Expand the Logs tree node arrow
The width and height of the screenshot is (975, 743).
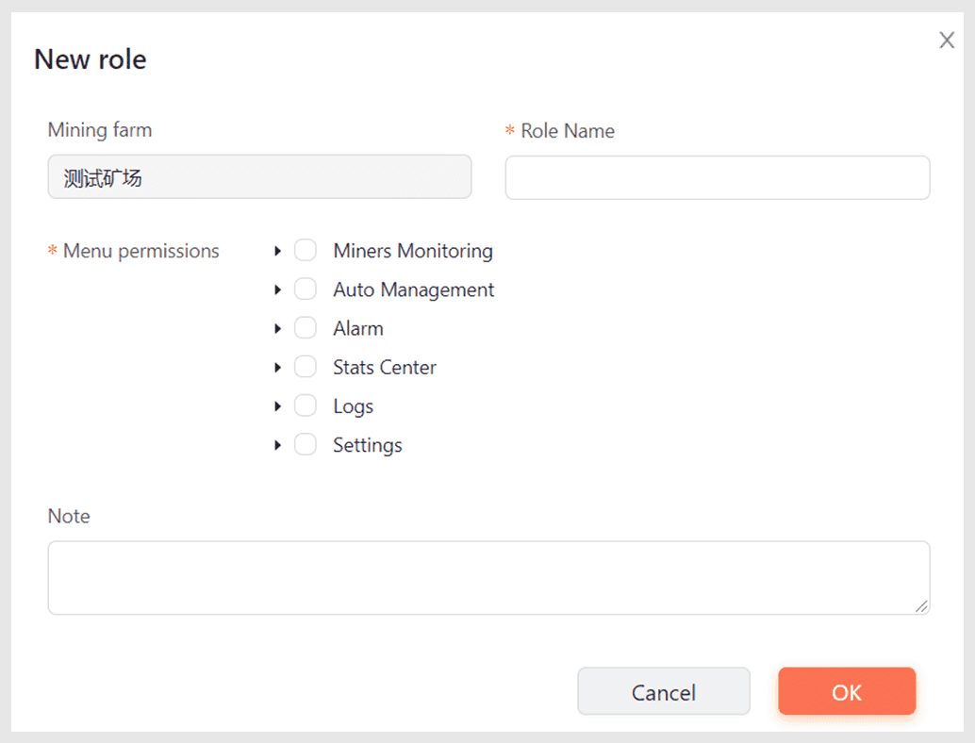(x=277, y=406)
